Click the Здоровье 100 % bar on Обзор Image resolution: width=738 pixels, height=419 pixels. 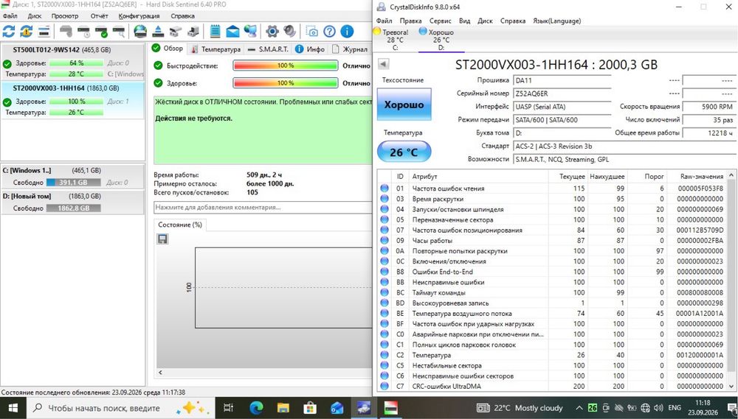click(x=286, y=83)
